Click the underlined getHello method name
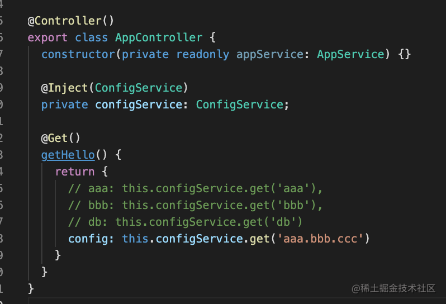This screenshot has height=304, width=446. coord(60,155)
